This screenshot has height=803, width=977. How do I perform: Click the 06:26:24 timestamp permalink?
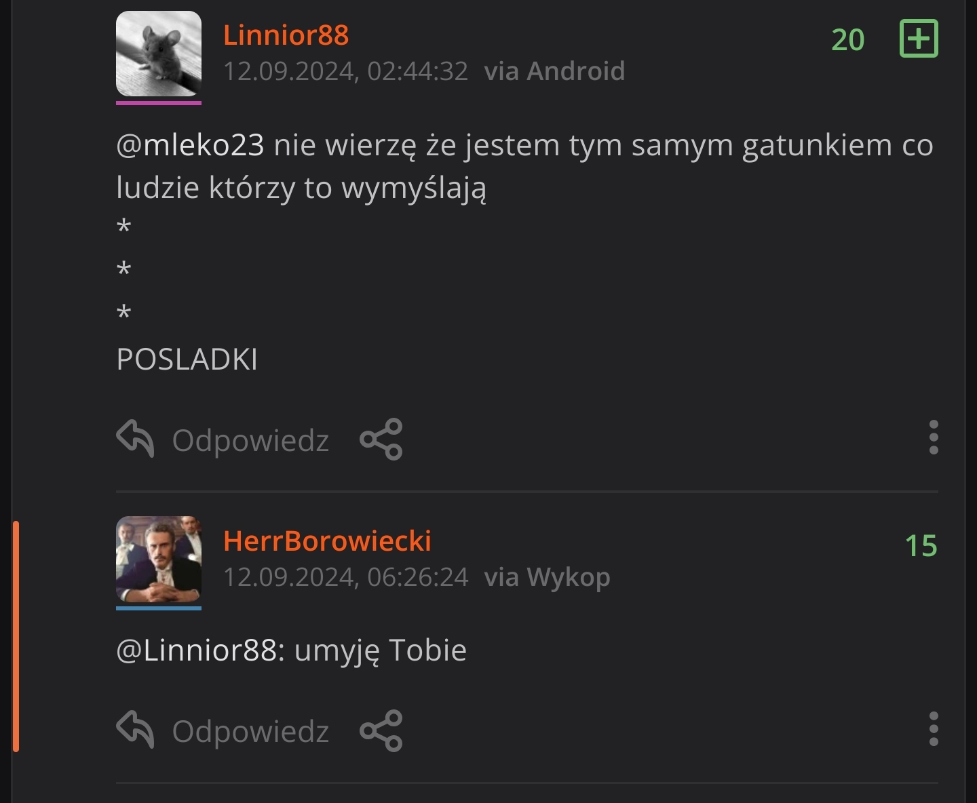pos(345,577)
